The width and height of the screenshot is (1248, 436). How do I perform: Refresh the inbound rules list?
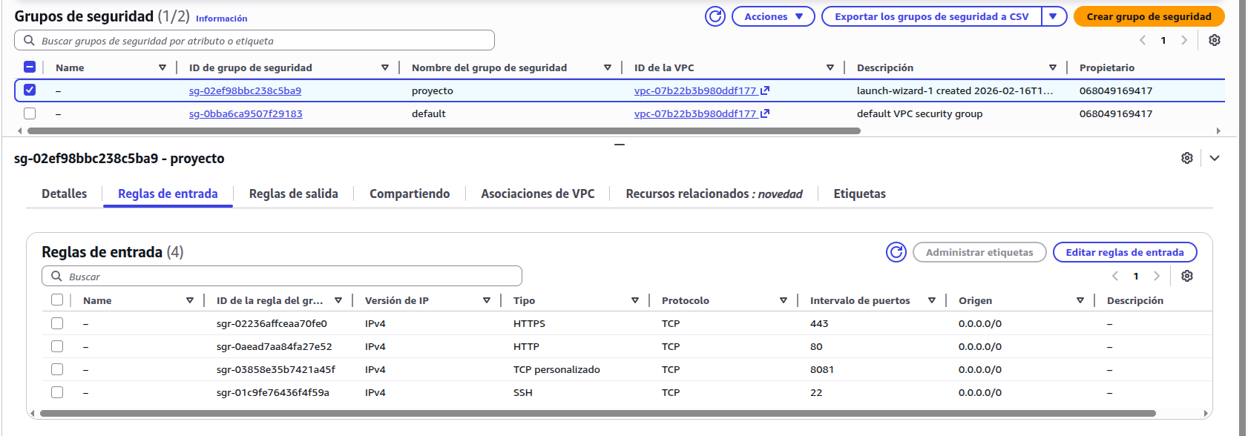click(896, 252)
